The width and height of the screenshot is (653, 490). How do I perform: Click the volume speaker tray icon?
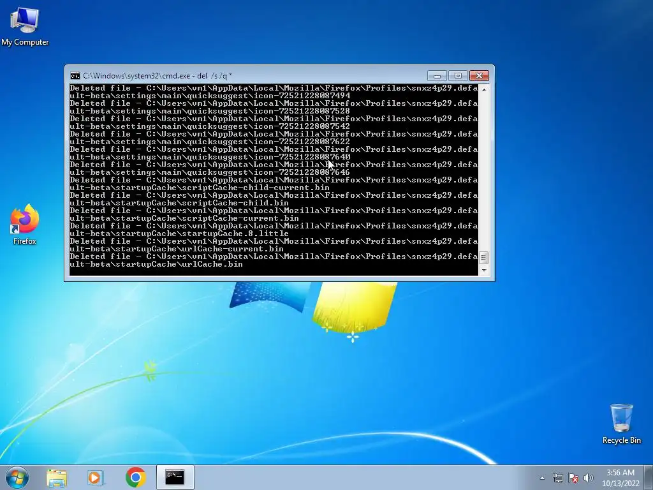pos(589,478)
